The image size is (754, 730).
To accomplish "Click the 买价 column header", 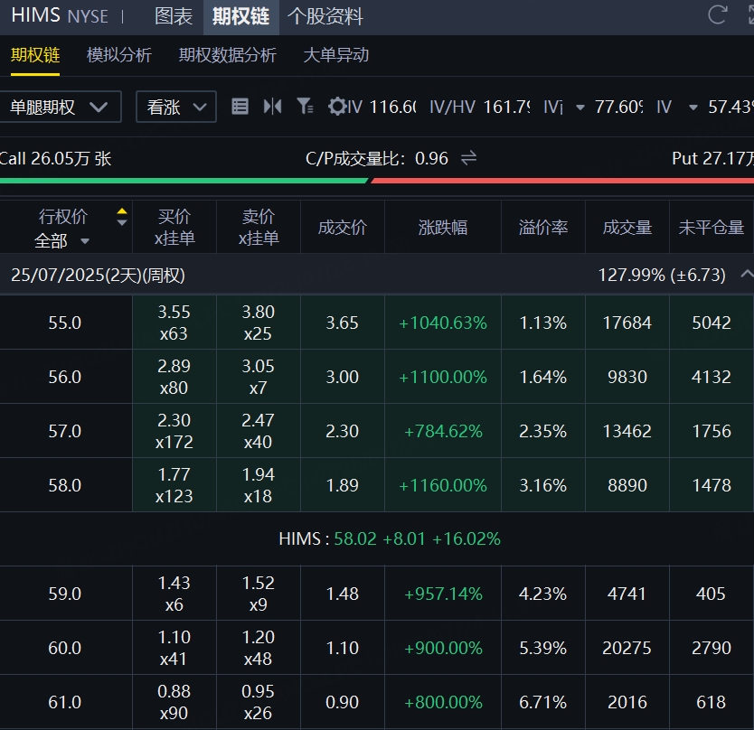I will click(x=174, y=227).
